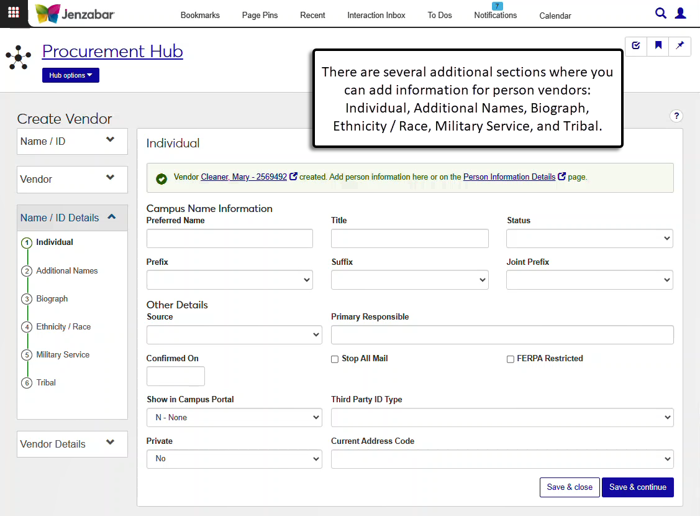This screenshot has width=700, height=516.
Task: Click the Procurement Hub network icon
Action: [18, 57]
